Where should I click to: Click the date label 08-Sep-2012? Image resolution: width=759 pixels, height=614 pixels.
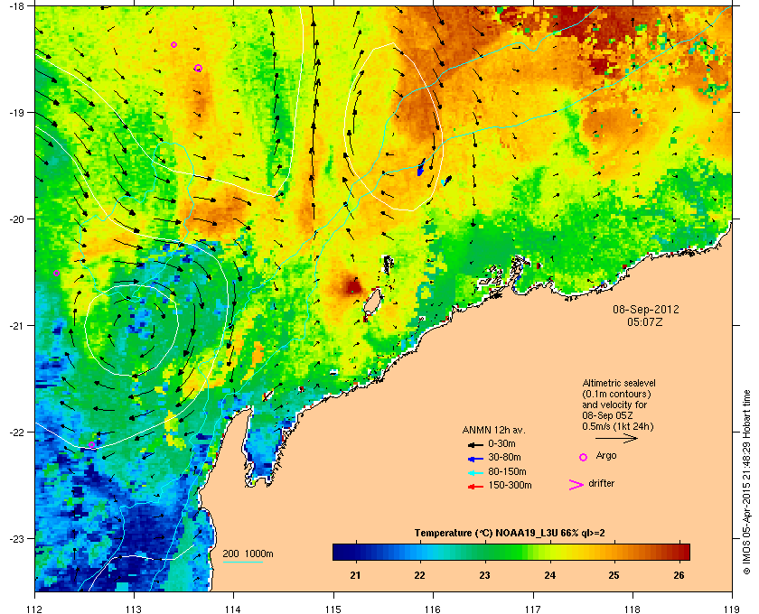click(646, 310)
